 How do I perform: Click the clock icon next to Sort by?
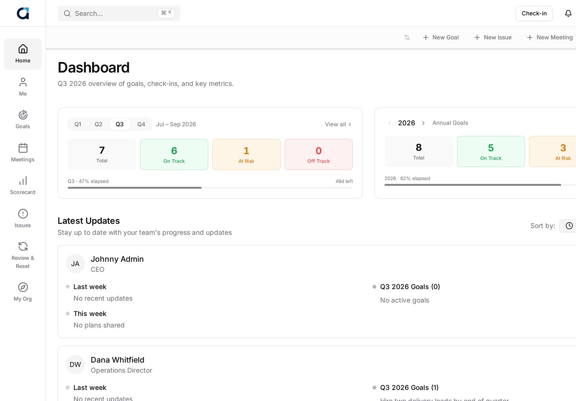tap(569, 226)
